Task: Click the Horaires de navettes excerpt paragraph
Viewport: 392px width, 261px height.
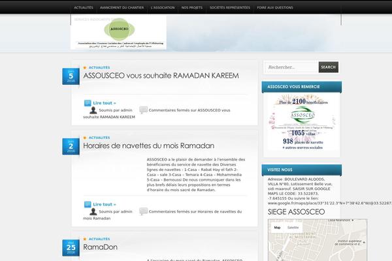Action: point(196,175)
